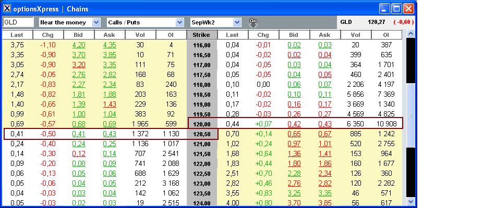The width and height of the screenshot is (495, 208).
Task: Click call bid 4,20 at strike 116,00
Action: tap(79, 45)
